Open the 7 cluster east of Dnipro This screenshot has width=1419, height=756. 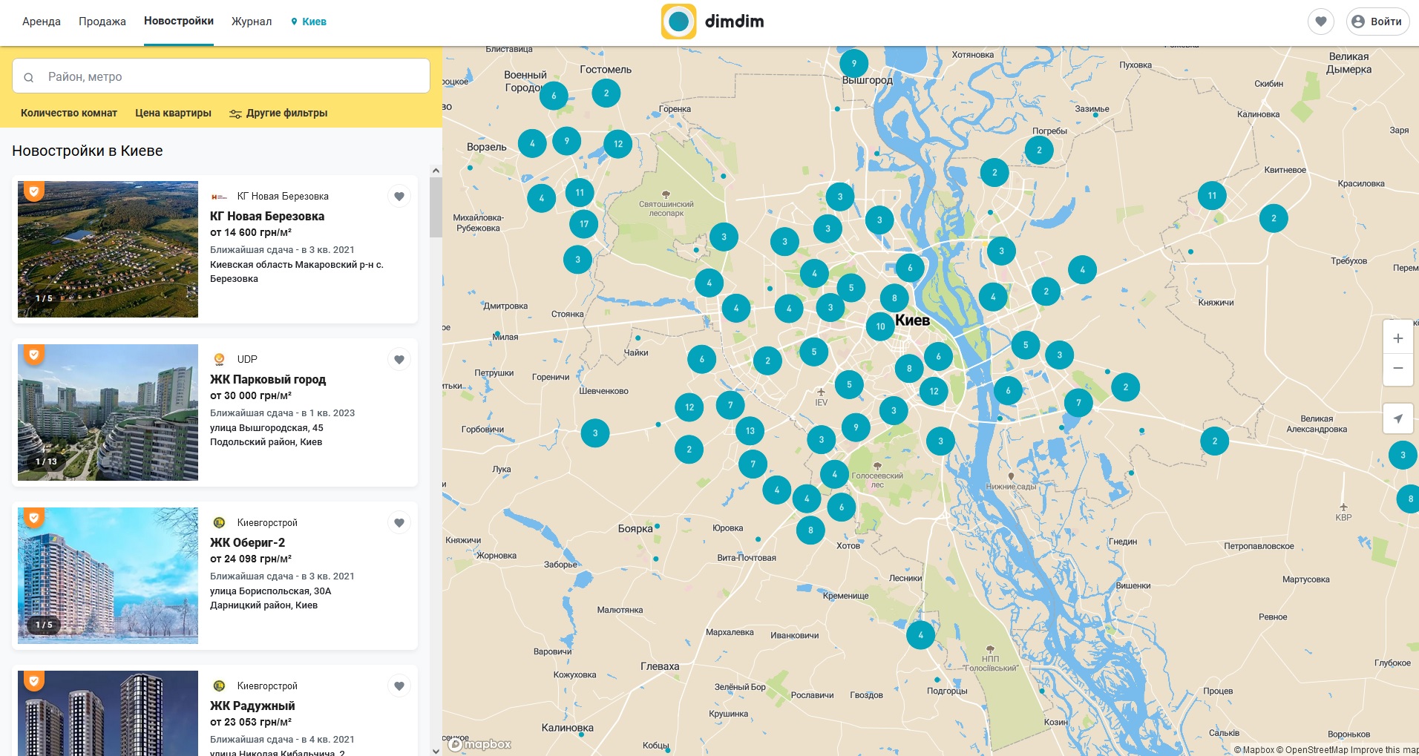pyautogui.click(x=1078, y=403)
